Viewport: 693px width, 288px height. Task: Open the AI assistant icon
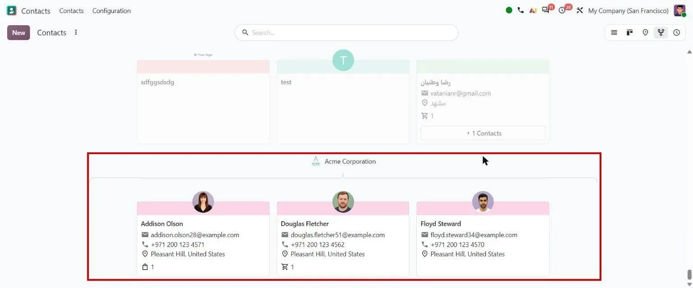click(x=533, y=10)
